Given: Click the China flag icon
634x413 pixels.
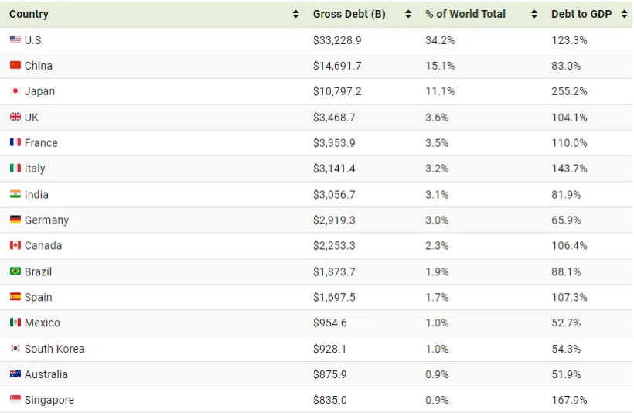Looking at the screenshot, I should coord(15,65).
